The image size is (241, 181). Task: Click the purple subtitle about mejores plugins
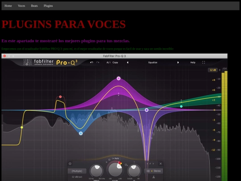[66, 41]
